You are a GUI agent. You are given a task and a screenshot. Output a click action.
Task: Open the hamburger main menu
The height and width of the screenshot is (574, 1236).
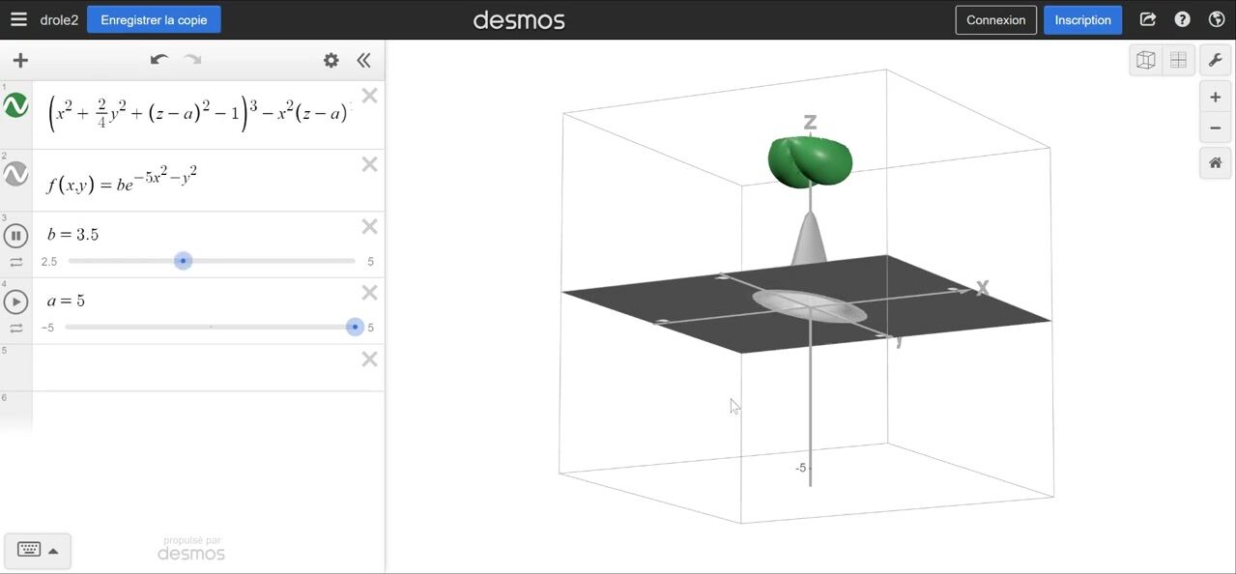click(x=18, y=19)
